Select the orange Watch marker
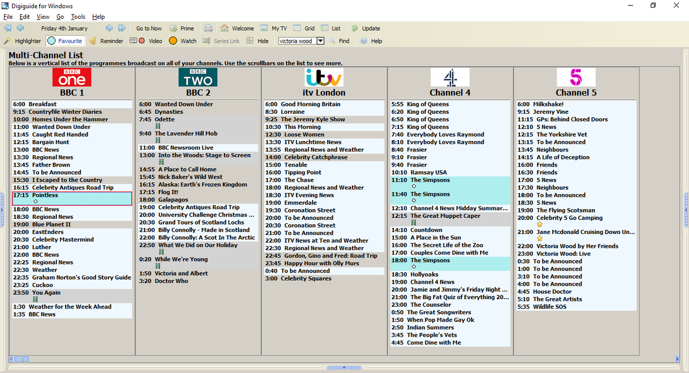This screenshot has height=373, width=689. (182, 41)
